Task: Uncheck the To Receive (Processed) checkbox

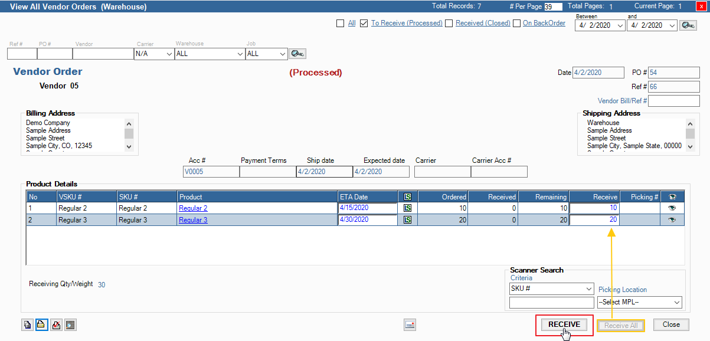Action: coord(364,24)
